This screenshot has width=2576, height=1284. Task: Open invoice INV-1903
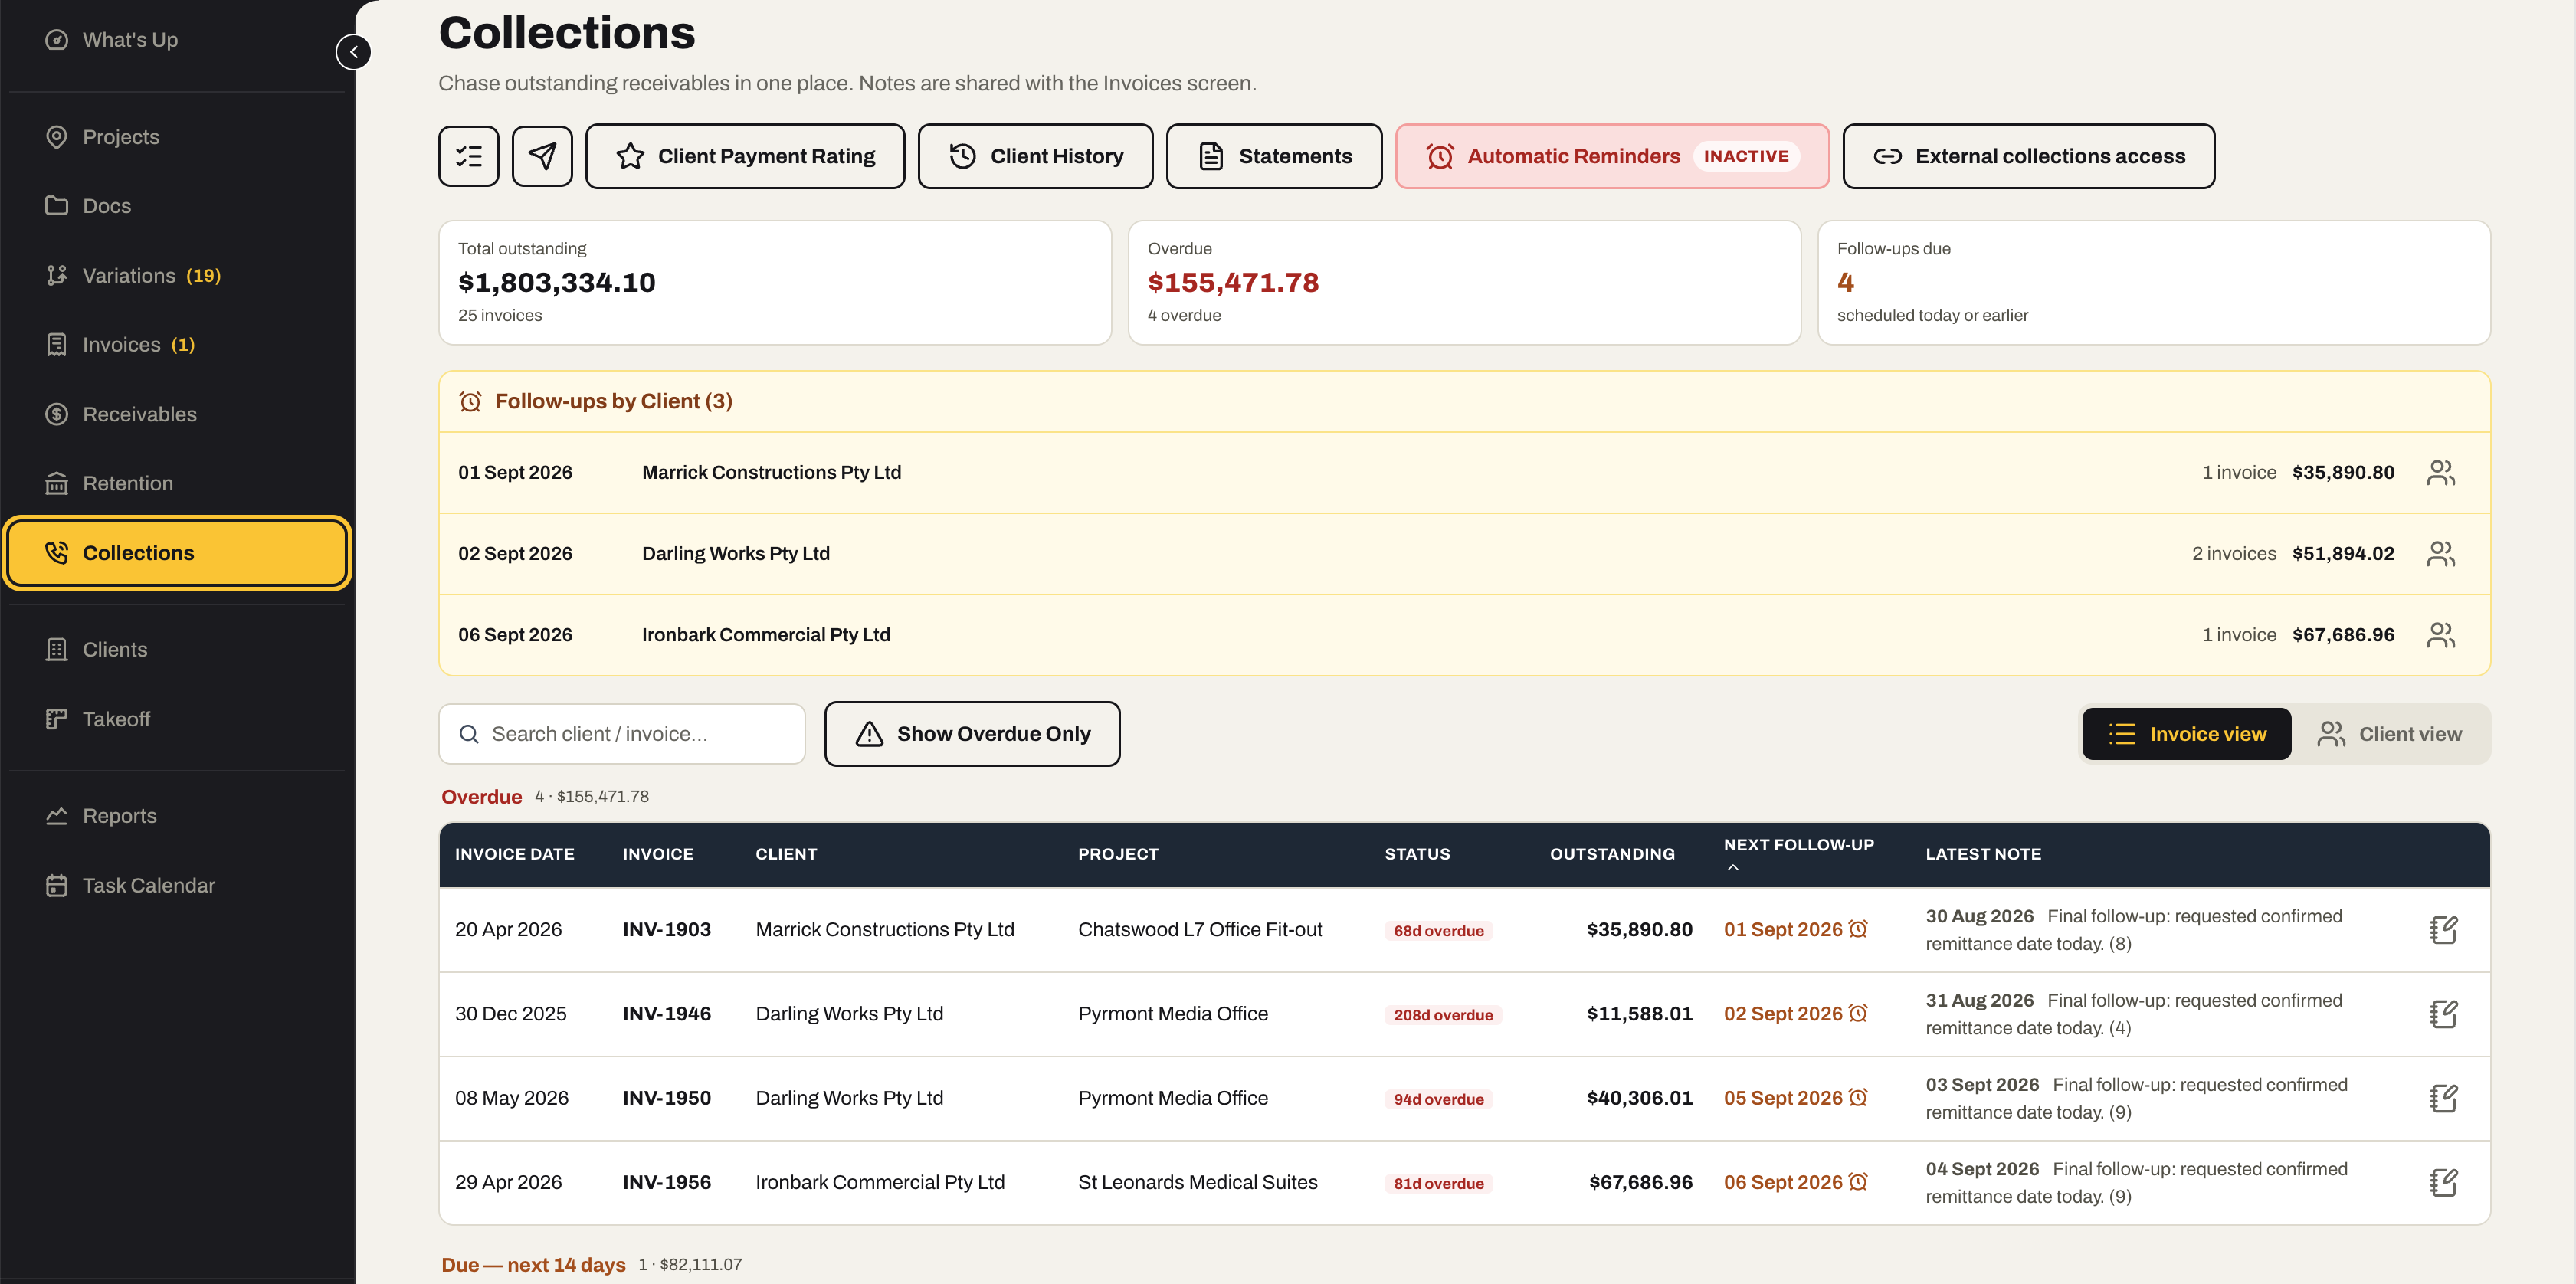coord(667,929)
